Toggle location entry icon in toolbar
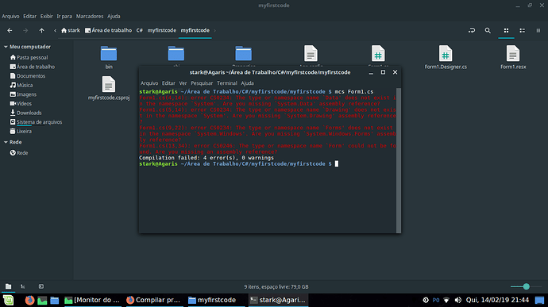Viewport: 548px width, 307px height. [472, 30]
